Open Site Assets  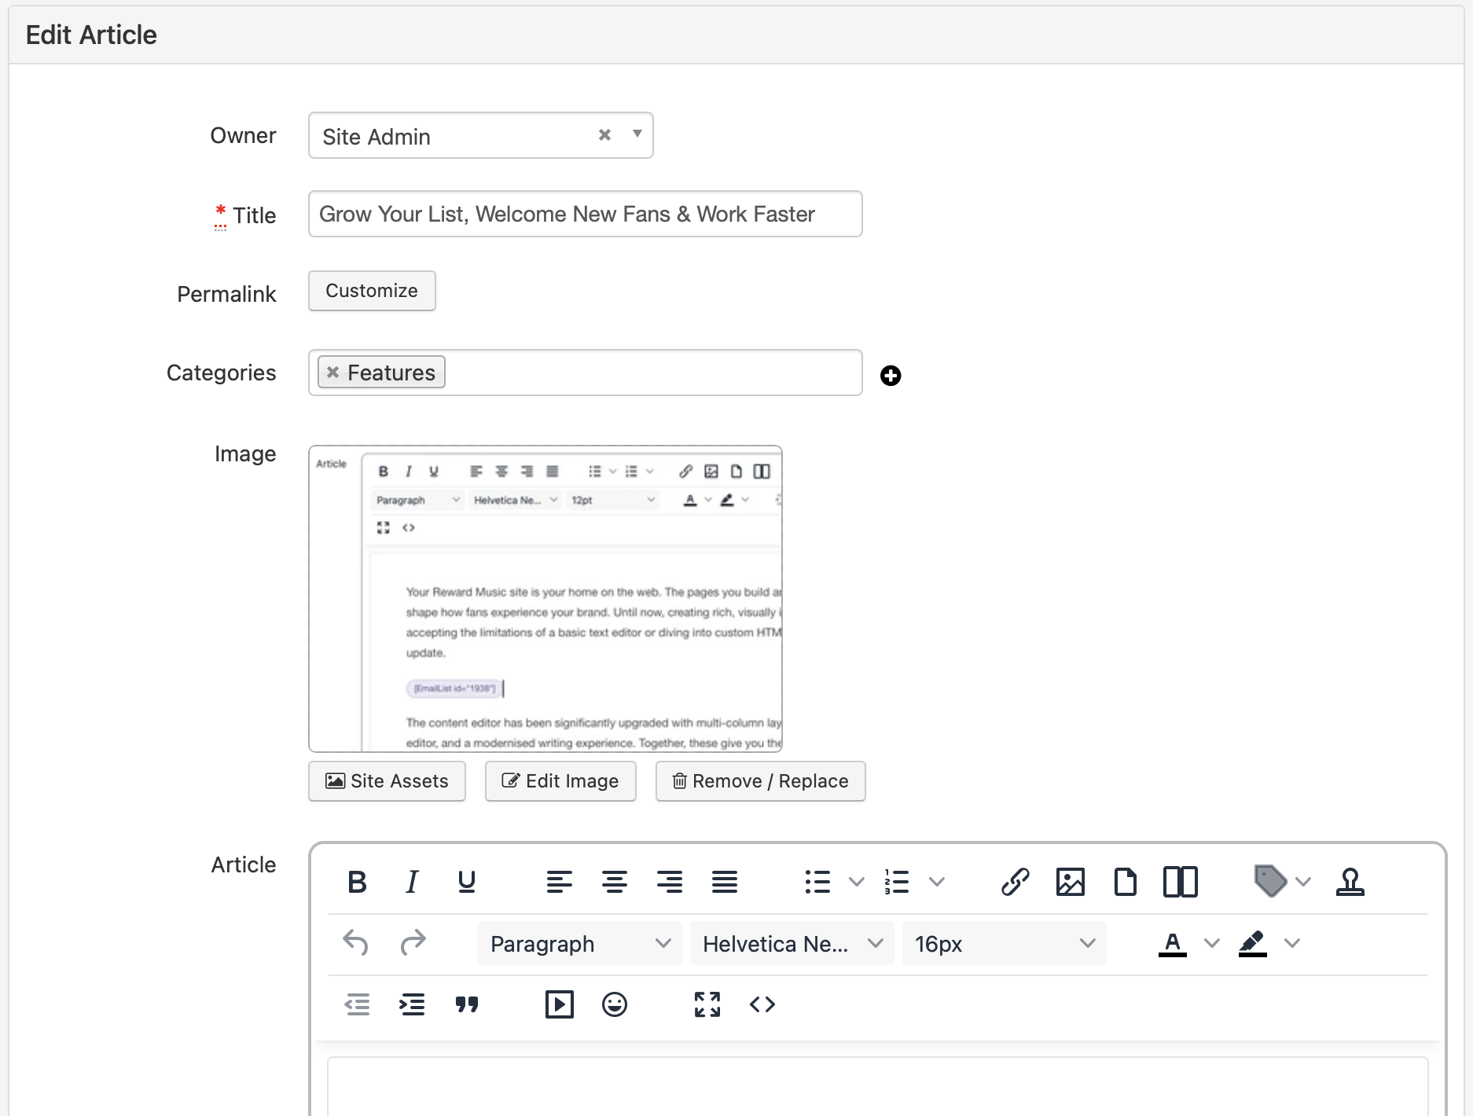click(387, 781)
